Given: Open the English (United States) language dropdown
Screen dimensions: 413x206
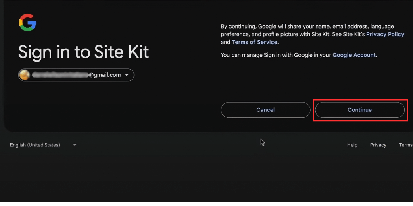Looking at the screenshot, I should click(43, 145).
